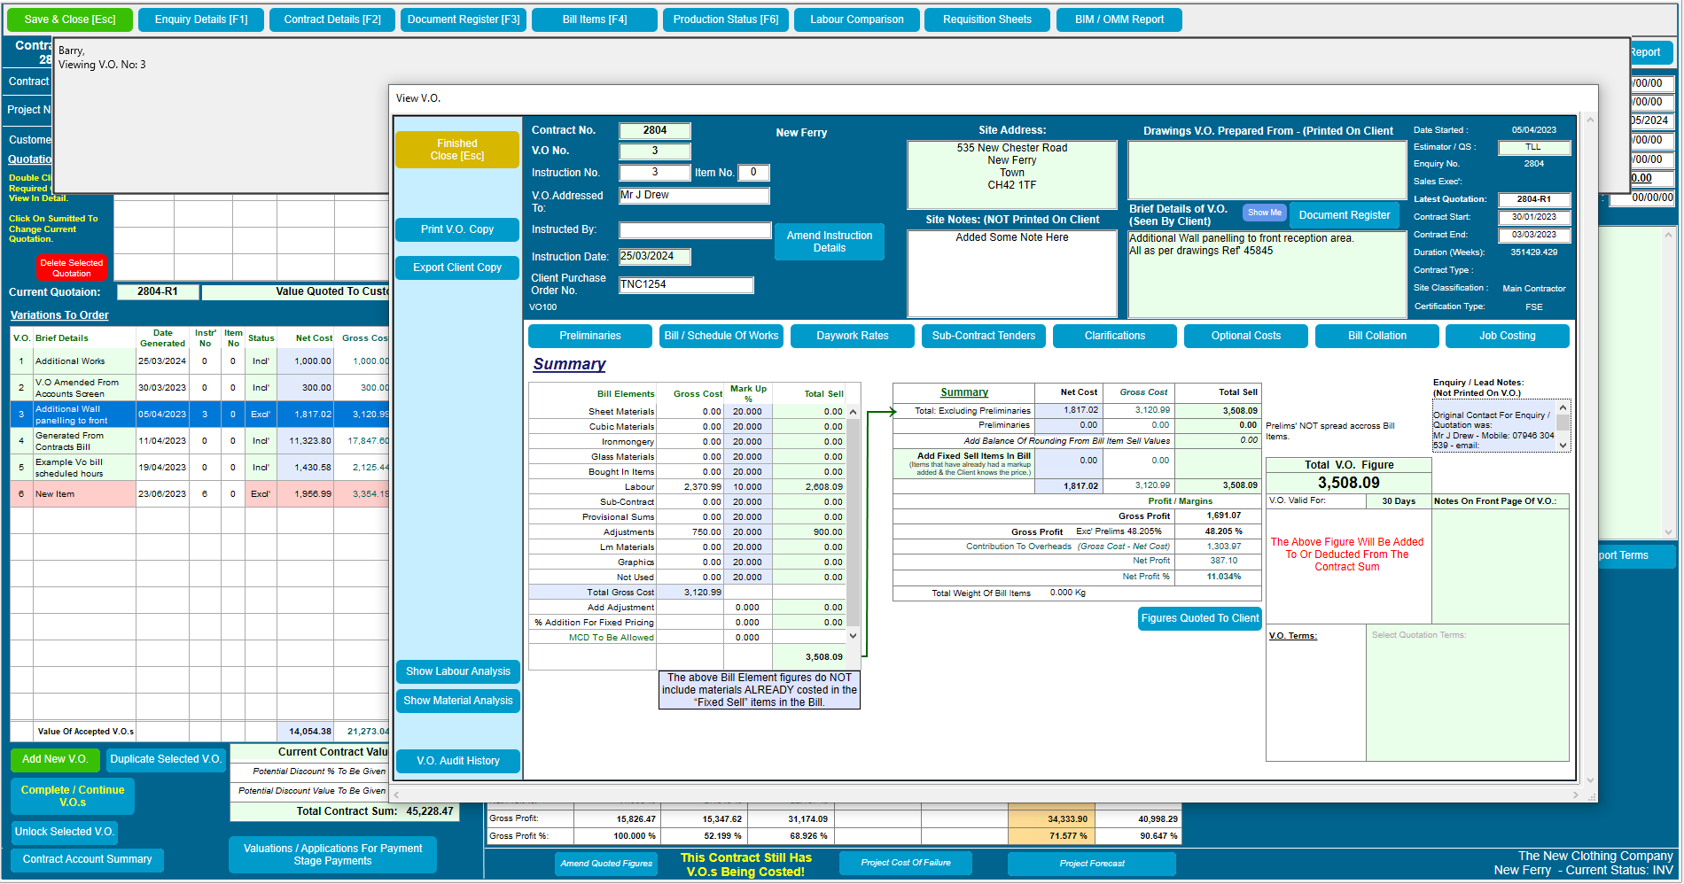This screenshot has height=884, width=1684.
Task: Open Enquiry Details from the top toolbar
Action: [x=200, y=19]
